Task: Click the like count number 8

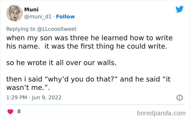Action: point(19,111)
